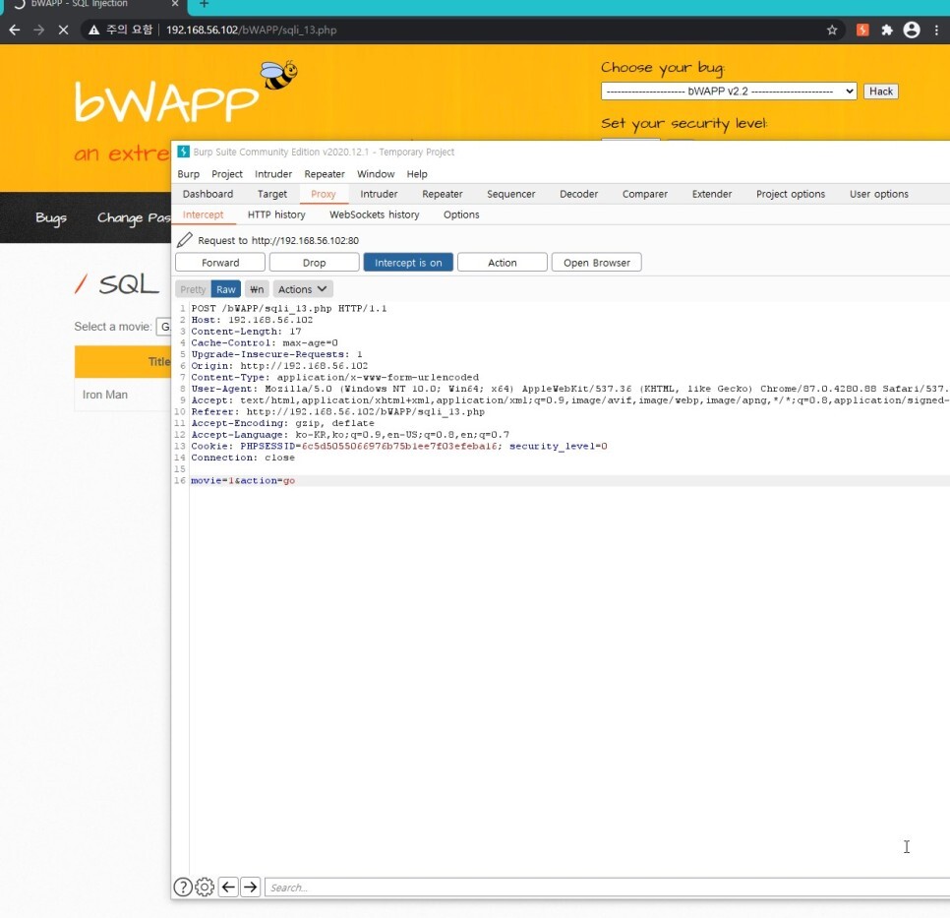950x918 pixels.
Task: Close the bWAPP browser tab
Action: click(175, 4)
